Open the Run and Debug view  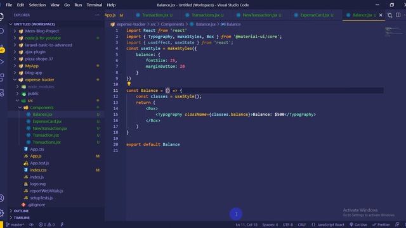click(x=2, y=62)
